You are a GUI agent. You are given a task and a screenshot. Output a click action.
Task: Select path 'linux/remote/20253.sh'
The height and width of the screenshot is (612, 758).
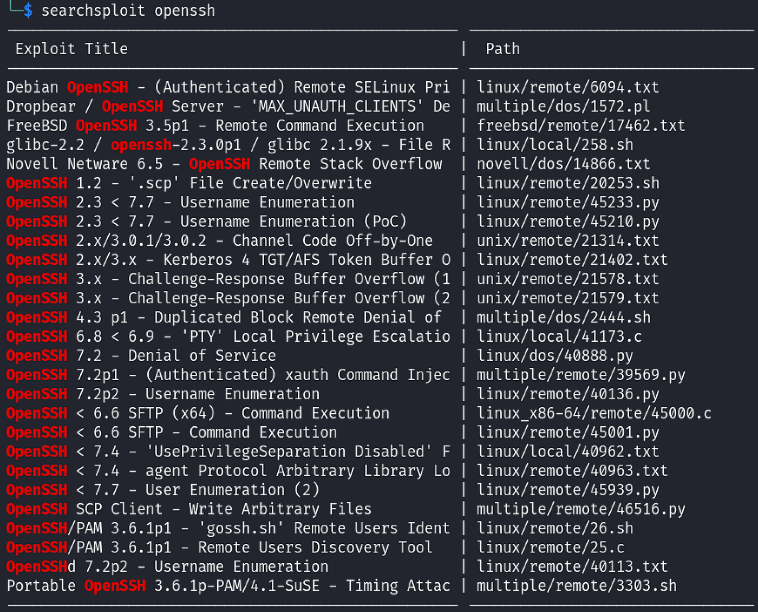pos(567,183)
